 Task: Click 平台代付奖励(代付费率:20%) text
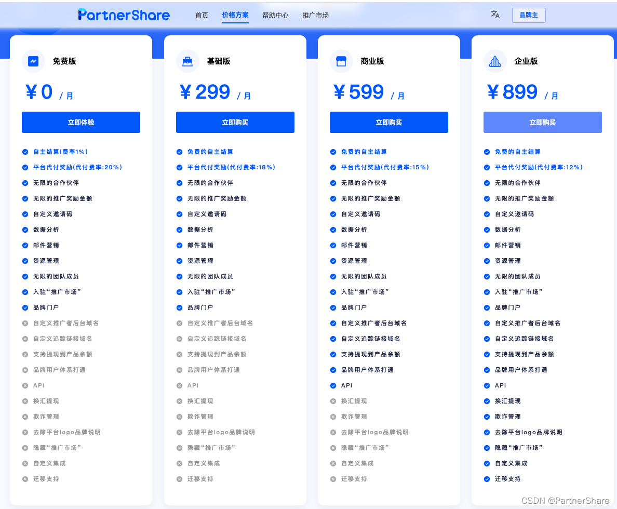coord(77,167)
